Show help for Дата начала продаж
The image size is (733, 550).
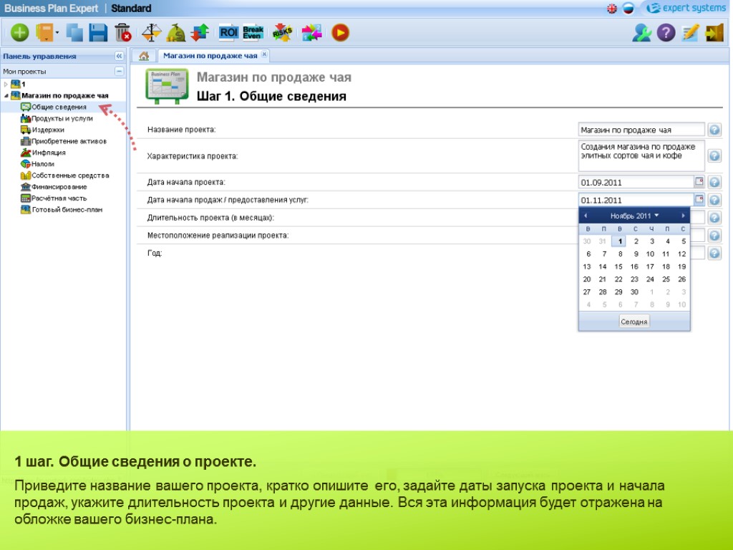click(x=714, y=201)
